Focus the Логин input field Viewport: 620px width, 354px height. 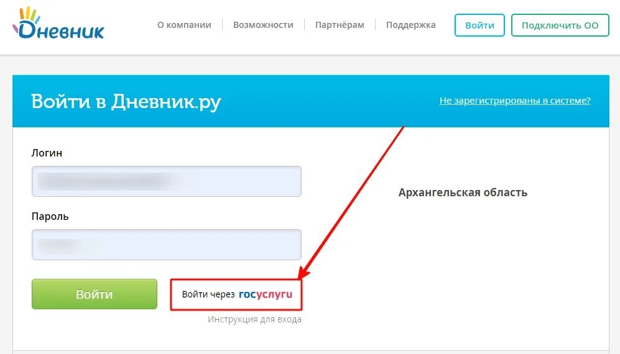coord(167,181)
